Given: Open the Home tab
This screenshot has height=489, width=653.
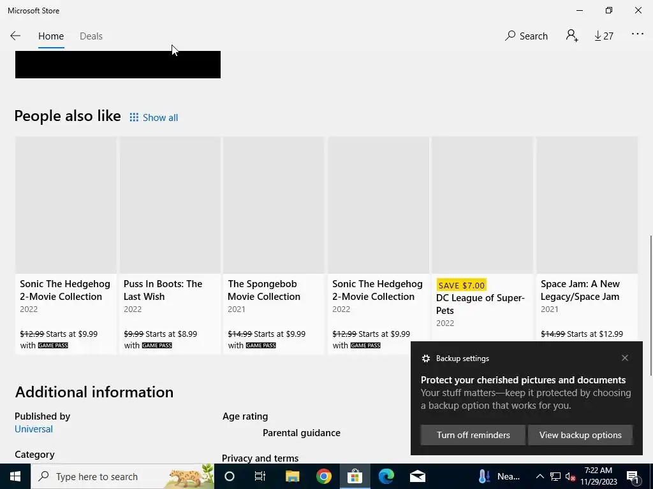Looking at the screenshot, I should coord(51,36).
